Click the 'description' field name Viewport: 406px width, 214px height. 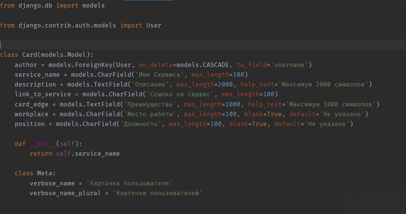pyautogui.click(x=35, y=85)
